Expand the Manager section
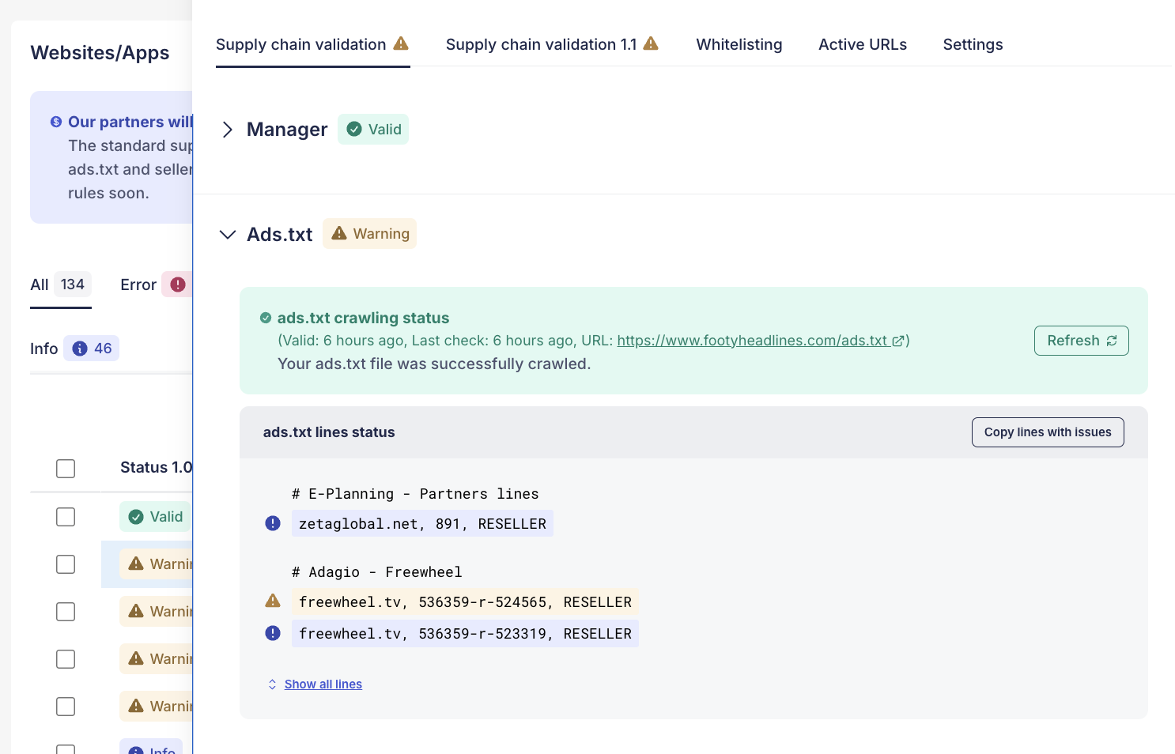This screenshot has width=1175, height=754. pyautogui.click(x=228, y=130)
